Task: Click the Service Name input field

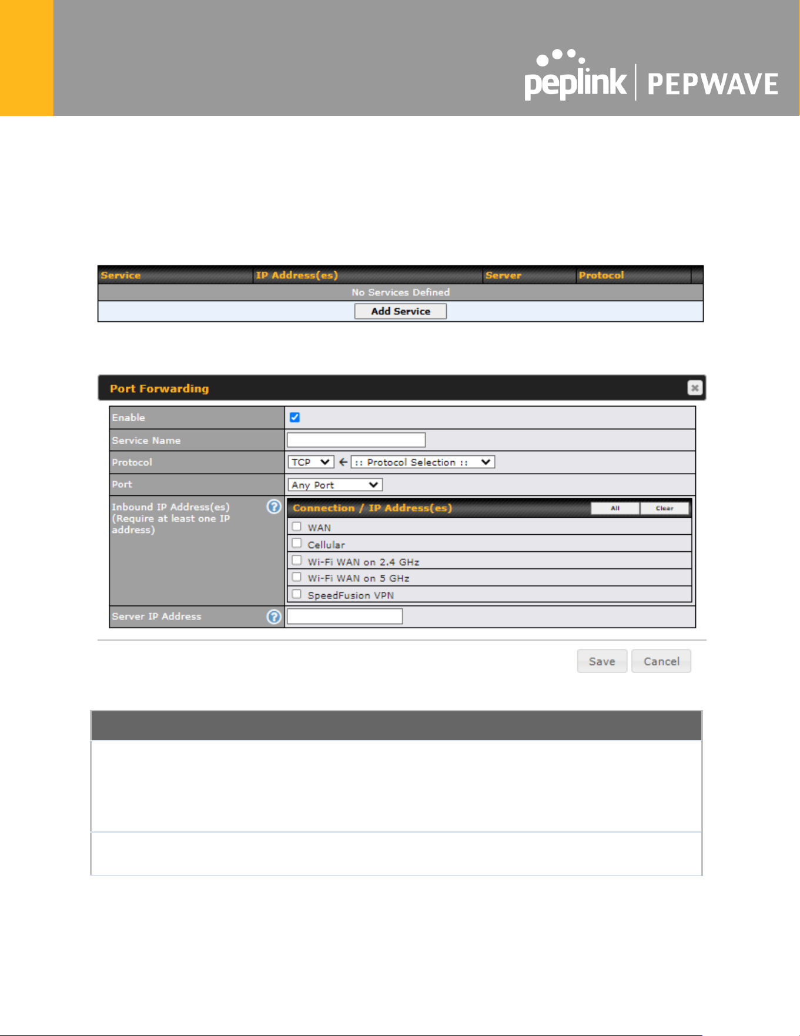Action: point(356,440)
